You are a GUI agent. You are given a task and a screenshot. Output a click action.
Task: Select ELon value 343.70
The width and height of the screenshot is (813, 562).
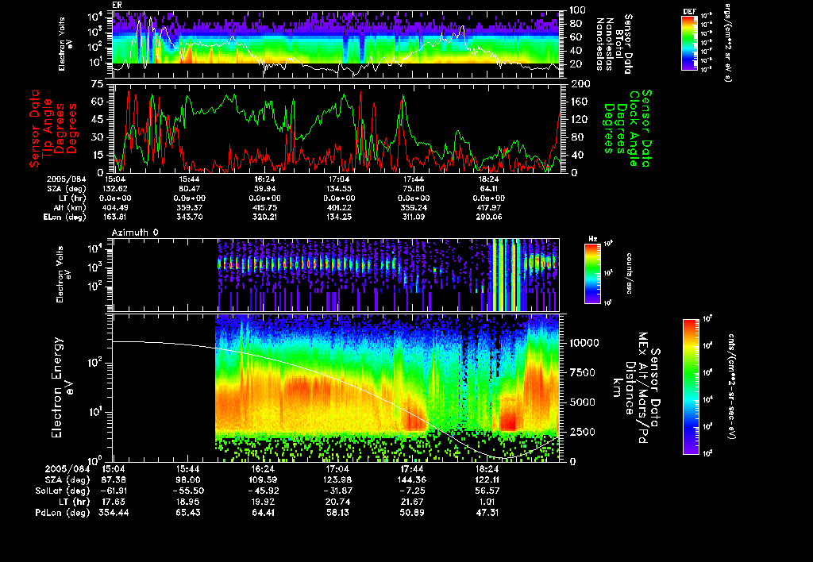tap(190, 217)
